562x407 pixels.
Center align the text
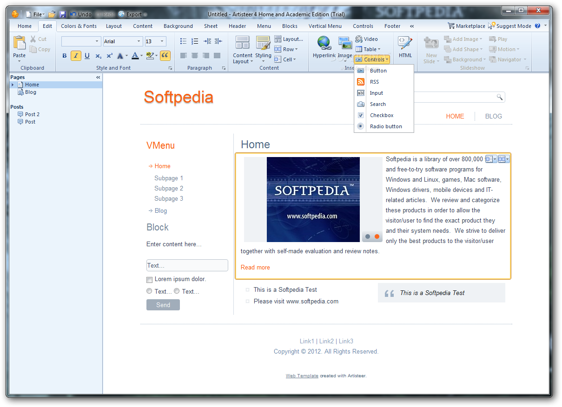point(195,56)
